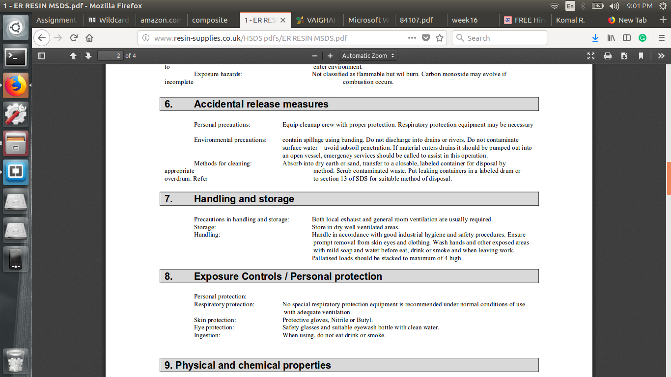Toggle the PDF sidebar

(42, 56)
